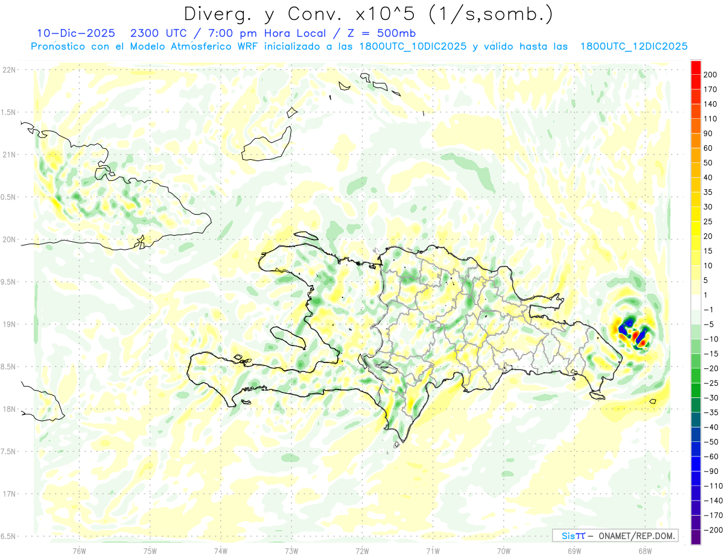Click the '68W' longitude axis label
Image resolution: width=724 pixels, height=559 pixels.
pyautogui.click(x=644, y=551)
